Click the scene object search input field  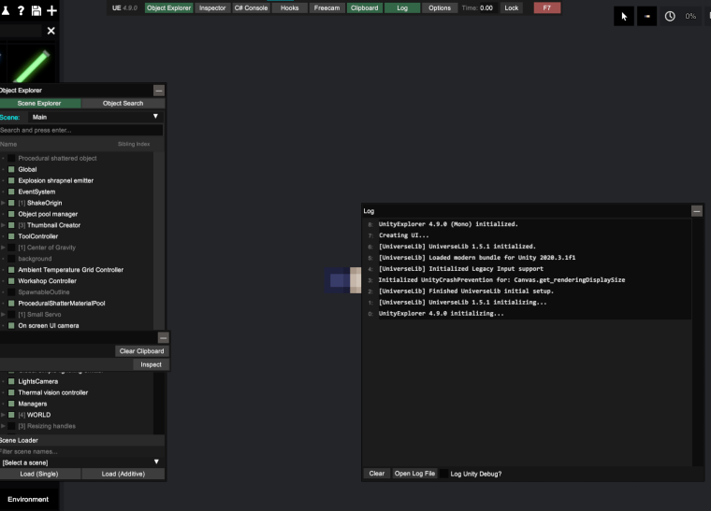80,131
